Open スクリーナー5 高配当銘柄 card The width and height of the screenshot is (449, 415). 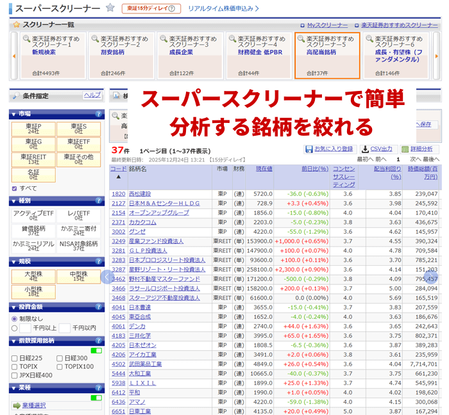click(x=327, y=56)
